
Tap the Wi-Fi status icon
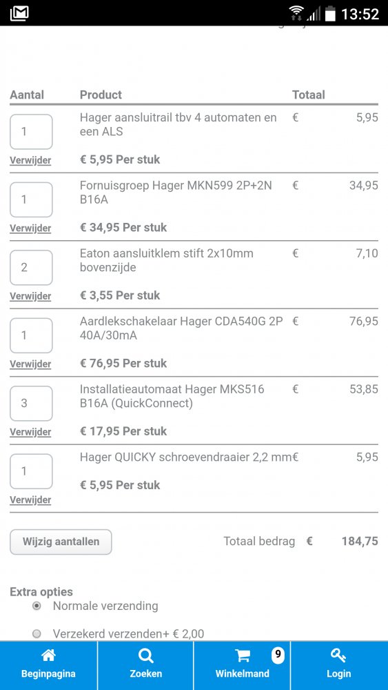click(x=296, y=12)
